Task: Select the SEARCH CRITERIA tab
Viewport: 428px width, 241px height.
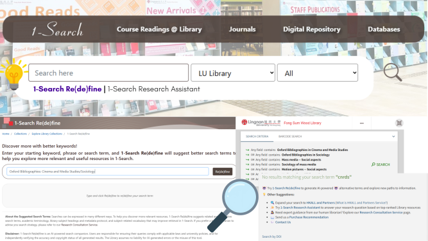Action: [257, 136]
